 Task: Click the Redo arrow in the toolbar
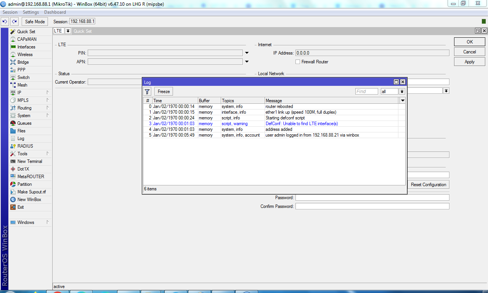14,22
